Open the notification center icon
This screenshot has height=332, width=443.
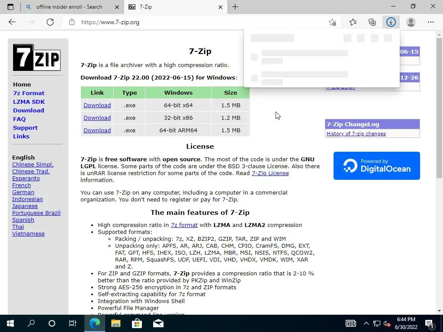(430, 323)
